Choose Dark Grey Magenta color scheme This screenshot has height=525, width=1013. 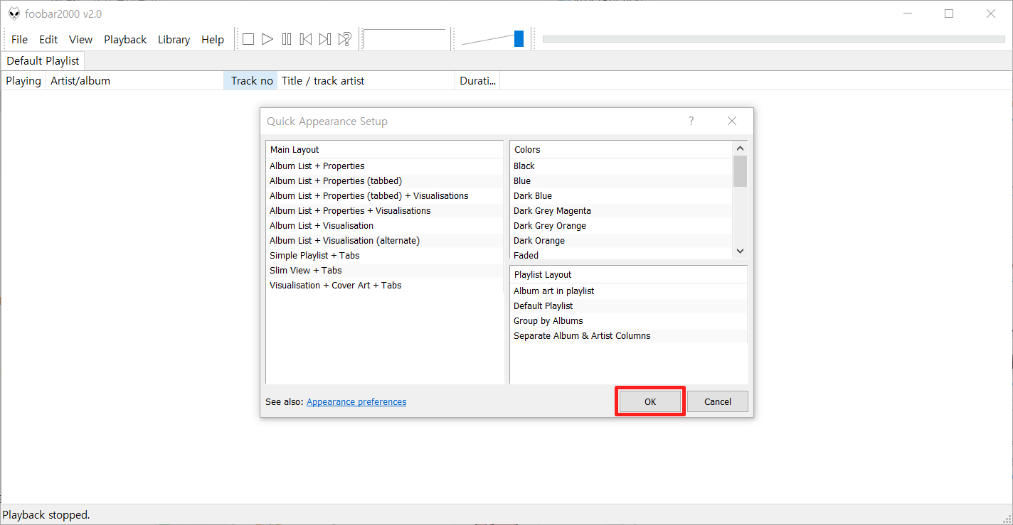(x=622, y=211)
